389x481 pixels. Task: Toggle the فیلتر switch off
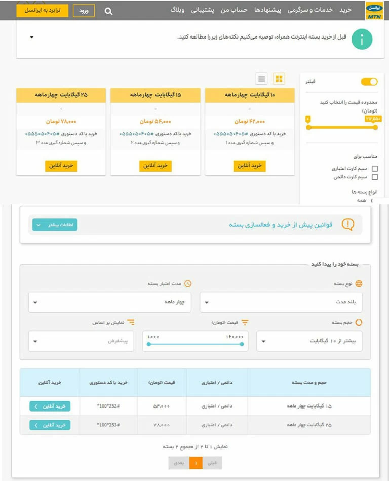(369, 82)
